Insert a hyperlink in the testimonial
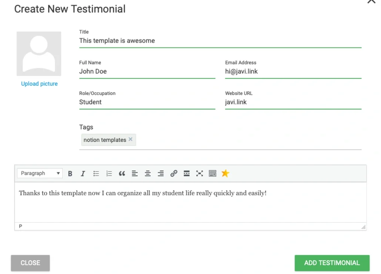Viewport: 381px width, 274px height. coord(174,173)
